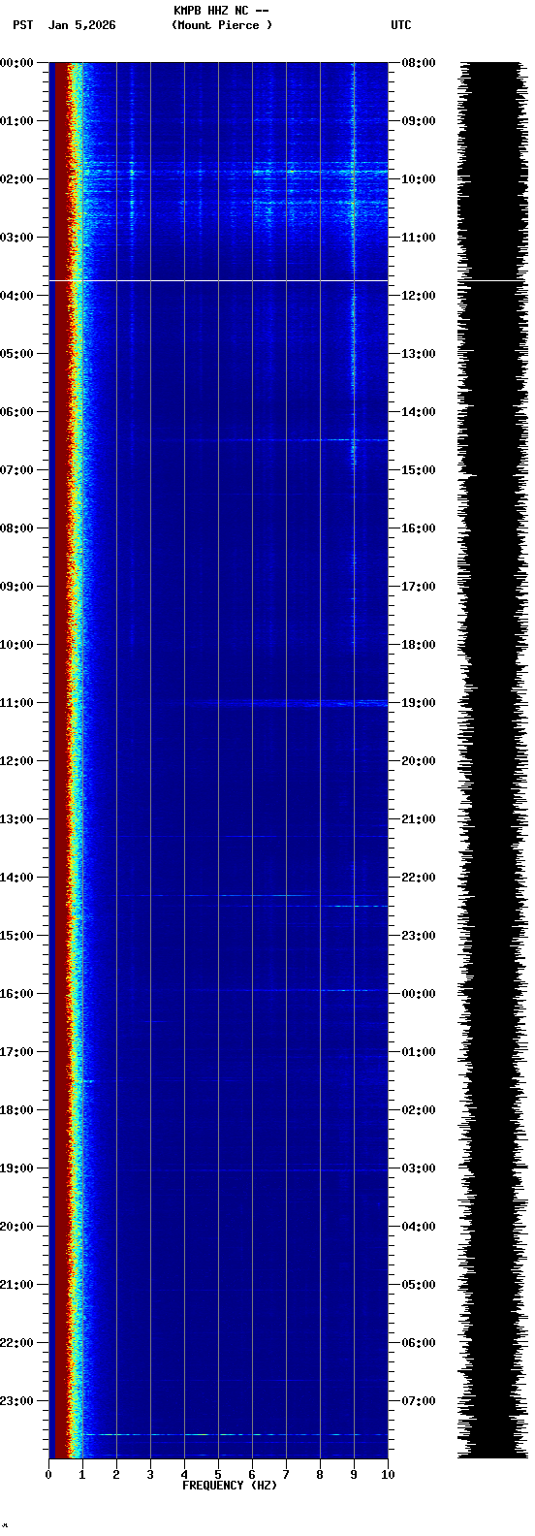This screenshot has width=535, height=1536.
Task: Click the 18:00 PST left-axis label
Action: pyautogui.click(x=17, y=1110)
